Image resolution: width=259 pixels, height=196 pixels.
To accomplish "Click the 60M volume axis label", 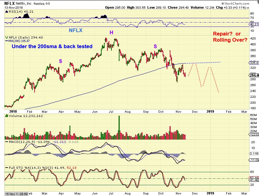I will 253,115.
